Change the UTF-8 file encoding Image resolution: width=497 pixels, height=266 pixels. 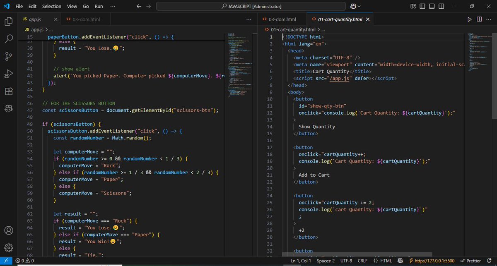point(346,261)
